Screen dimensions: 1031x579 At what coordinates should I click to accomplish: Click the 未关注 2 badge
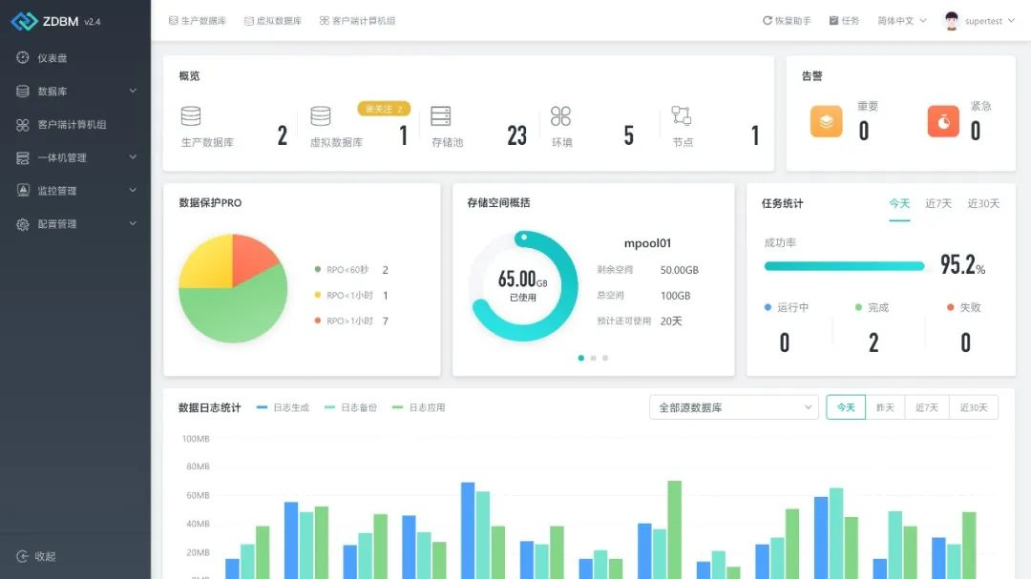[384, 109]
